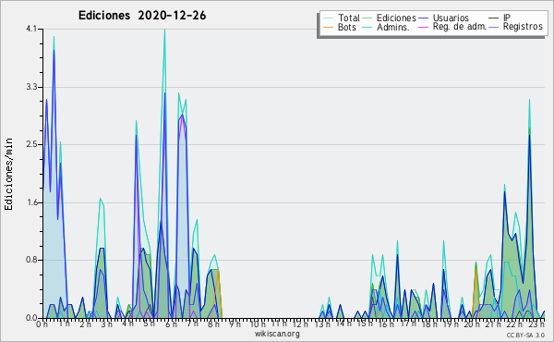554x342 pixels.
Task: Select the 'IP' legend label
Action: point(507,18)
